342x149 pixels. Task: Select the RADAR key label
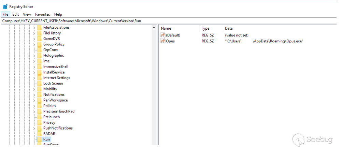point(49,134)
